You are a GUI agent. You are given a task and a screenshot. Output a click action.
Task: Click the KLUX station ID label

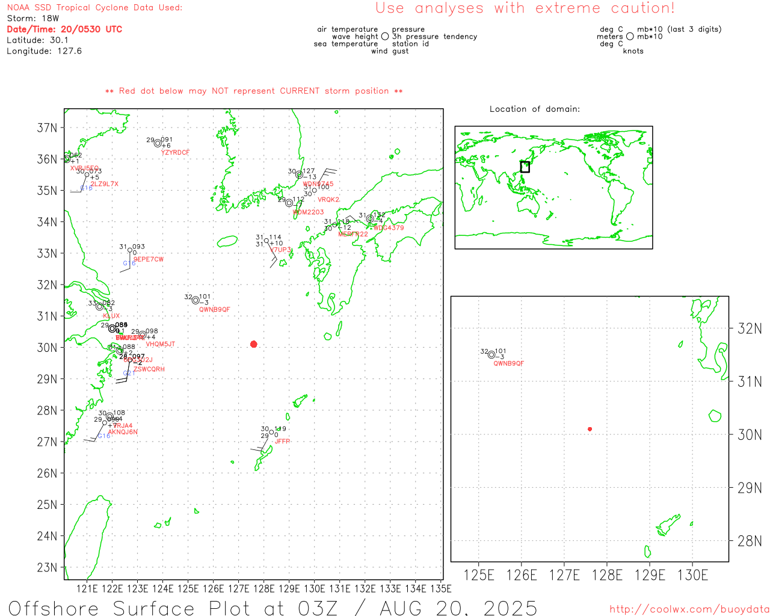(x=112, y=316)
